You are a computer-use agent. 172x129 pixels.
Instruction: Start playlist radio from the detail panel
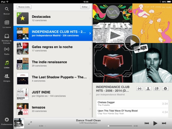point(140,89)
